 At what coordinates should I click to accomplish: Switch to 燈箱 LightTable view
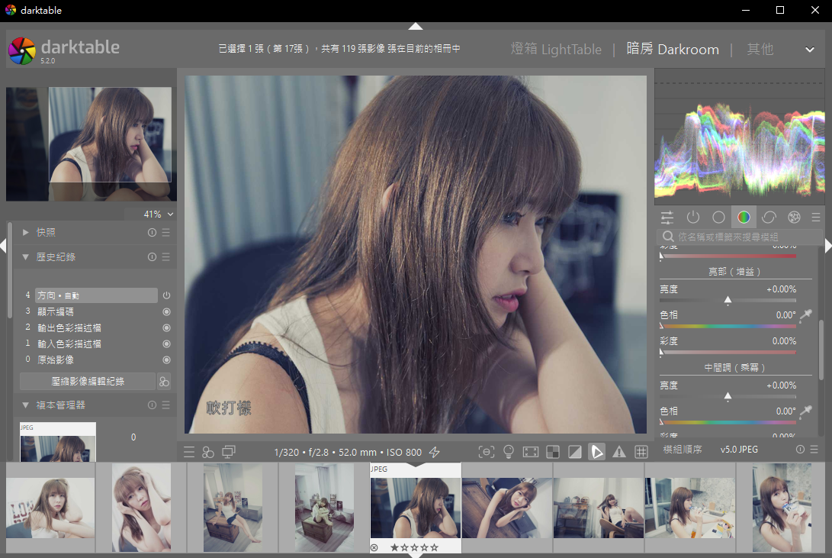556,50
